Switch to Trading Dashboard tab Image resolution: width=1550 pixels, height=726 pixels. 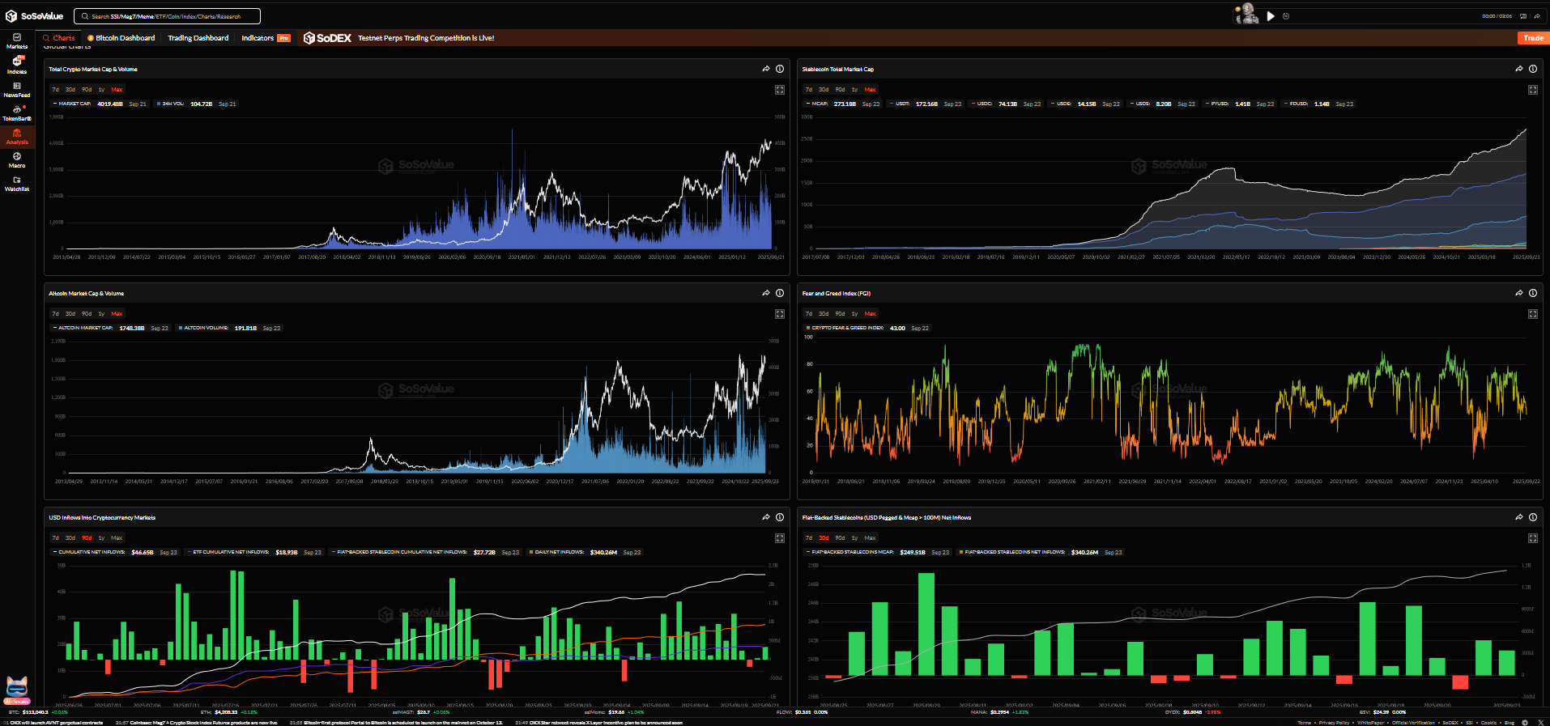coord(198,38)
